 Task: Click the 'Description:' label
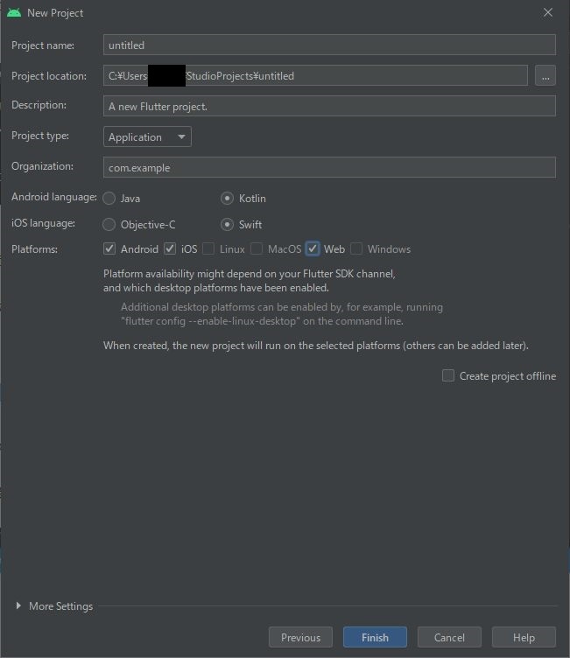[39, 105]
